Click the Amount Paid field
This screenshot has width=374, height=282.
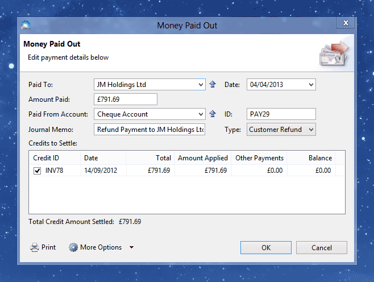pyautogui.click(x=125, y=99)
